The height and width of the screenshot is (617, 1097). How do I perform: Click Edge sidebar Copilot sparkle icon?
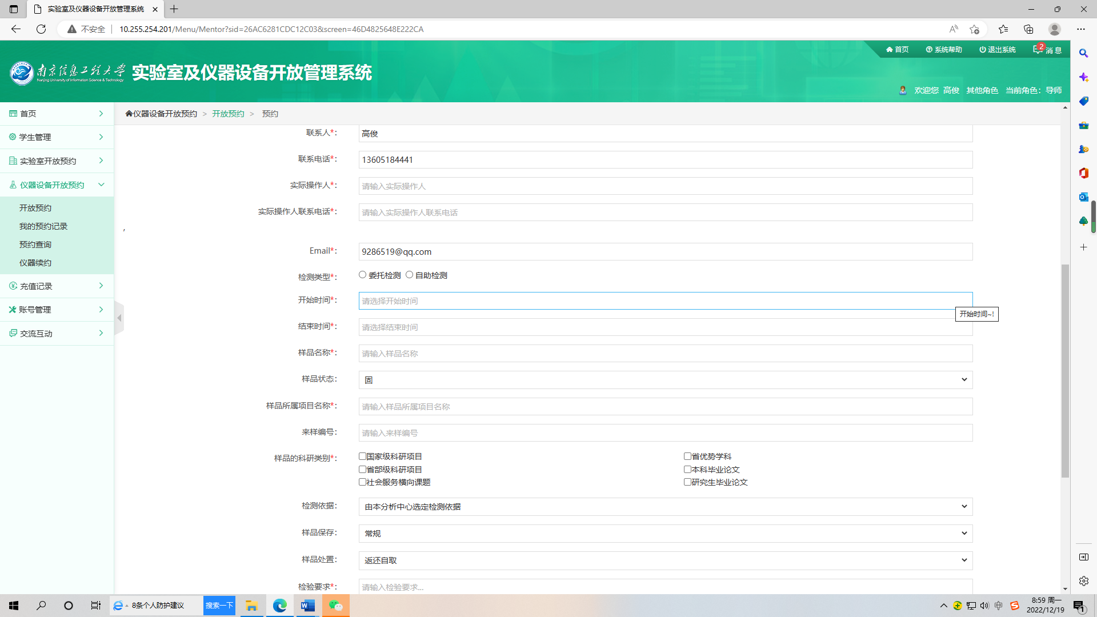tap(1083, 77)
